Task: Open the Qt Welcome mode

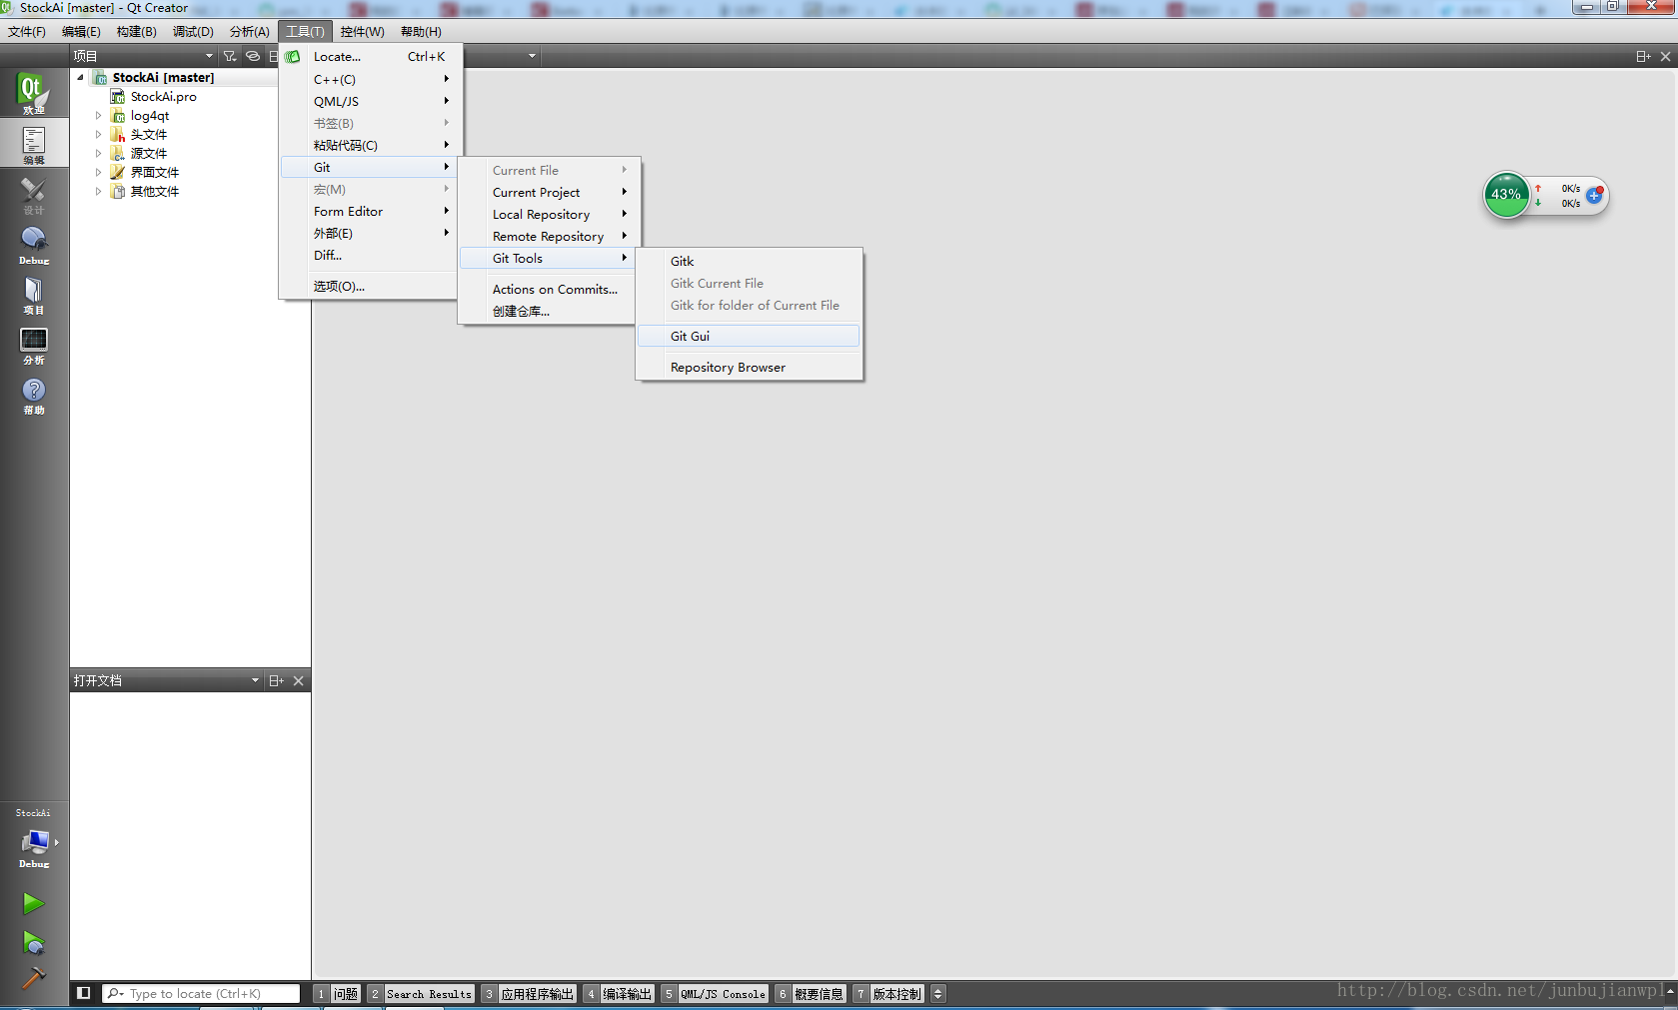Action: 33,93
